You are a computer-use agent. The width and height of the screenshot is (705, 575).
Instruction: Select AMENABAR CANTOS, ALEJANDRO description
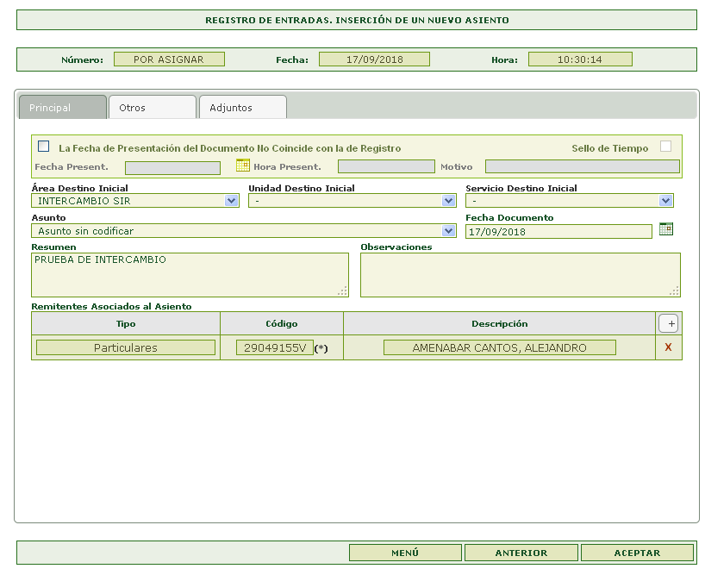[500, 347]
